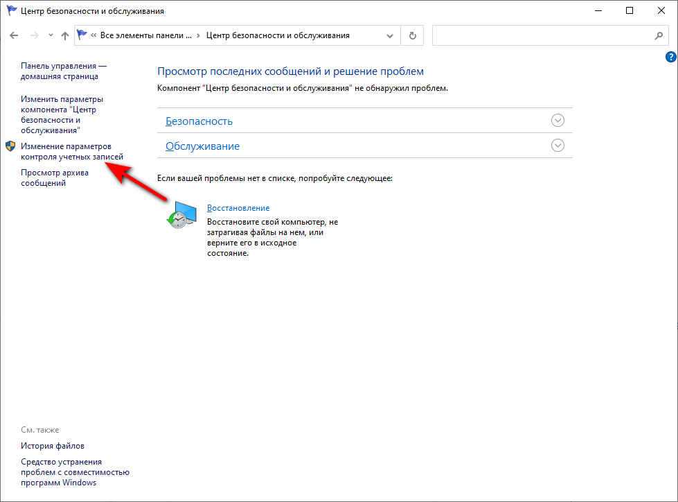This screenshot has width=678, height=502.
Task: Open the recent locations dropdown arrow
Action: 51,35
